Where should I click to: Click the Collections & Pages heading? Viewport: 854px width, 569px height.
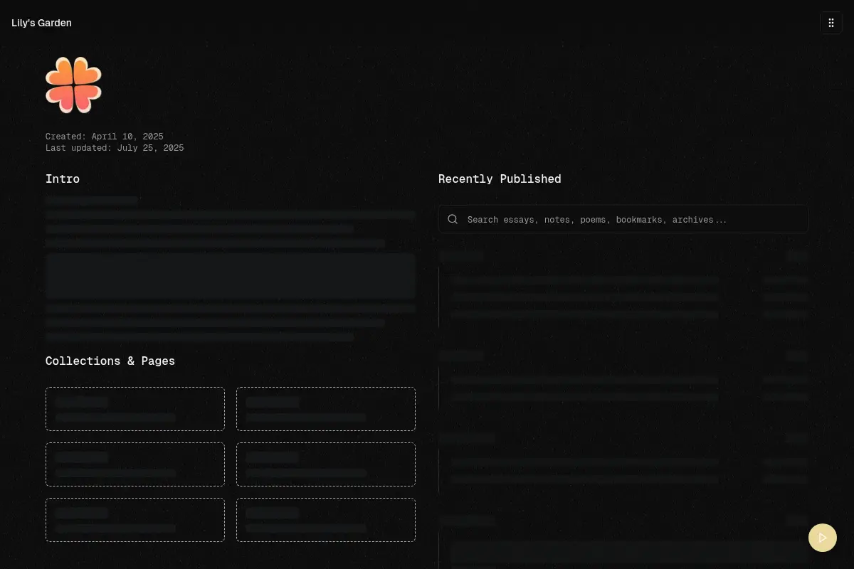tap(110, 361)
